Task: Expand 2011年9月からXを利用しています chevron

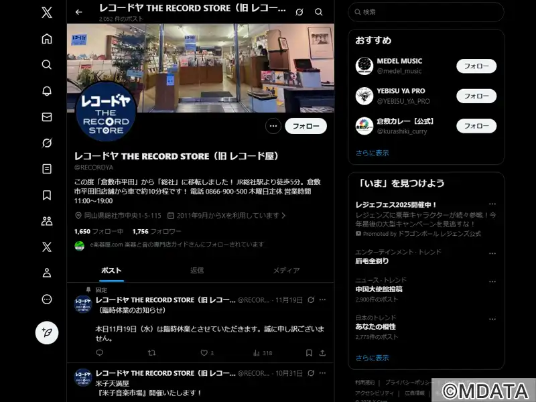Action: click(283, 216)
